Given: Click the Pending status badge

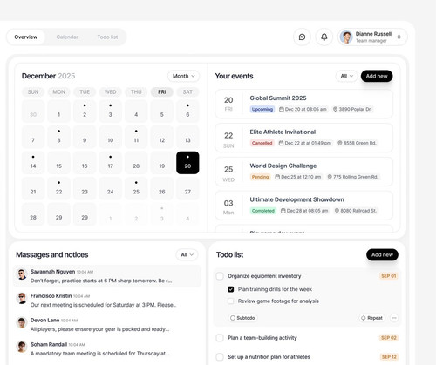Looking at the screenshot, I should coord(260,177).
